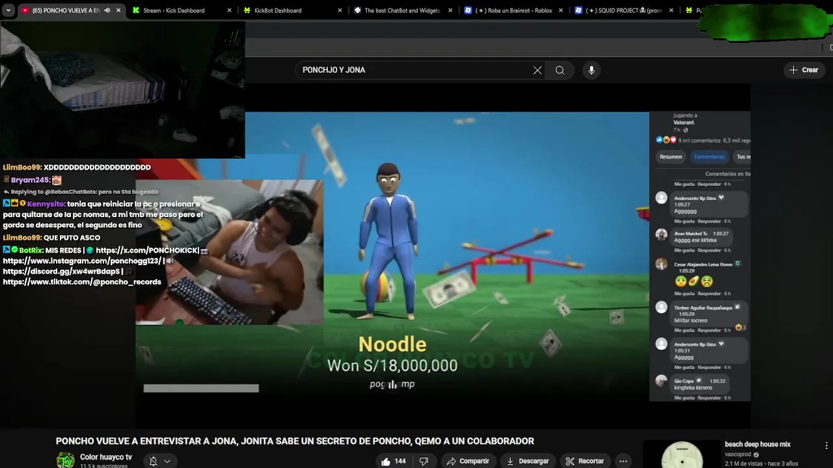Viewport: 833px width, 468px height.
Task: Click the Cesar Alejandro Leiva Flores comment avatar
Action: 661,264
